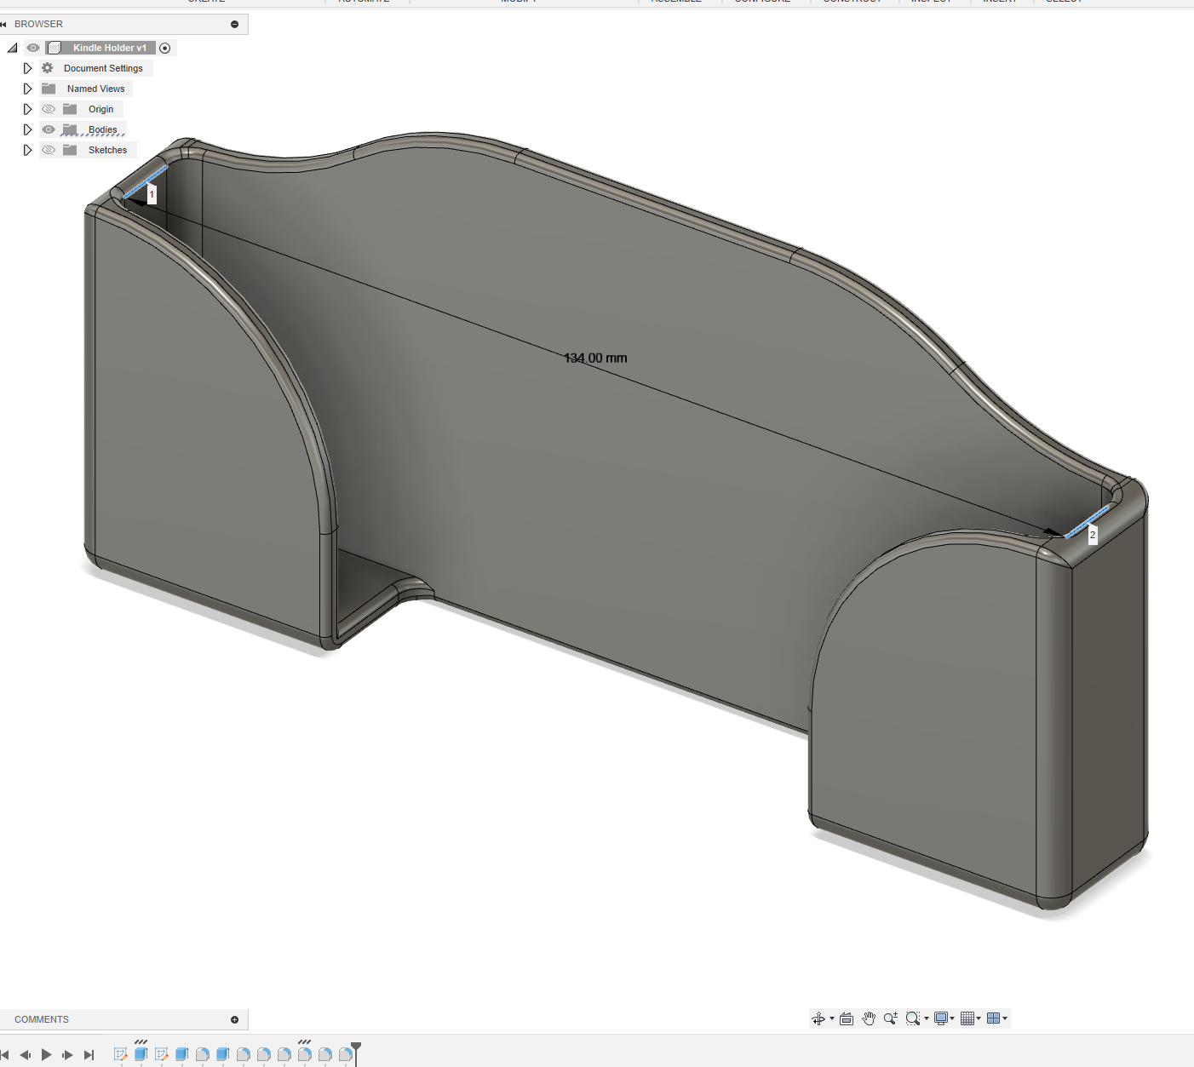Click the Zoom magnifier tool
Screen dimensions: 1194x1067
tap(890, 1018)
